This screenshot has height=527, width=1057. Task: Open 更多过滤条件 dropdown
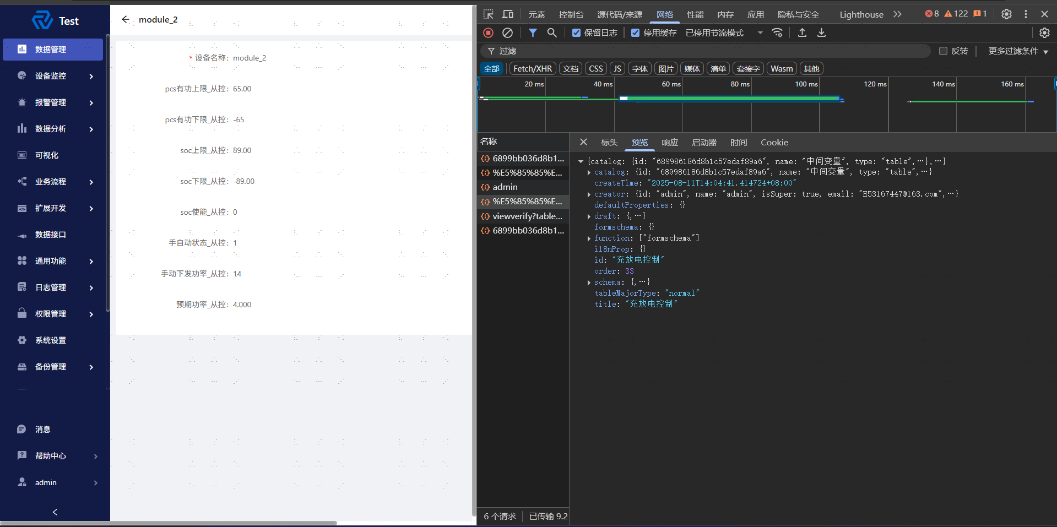(1018, 51)
